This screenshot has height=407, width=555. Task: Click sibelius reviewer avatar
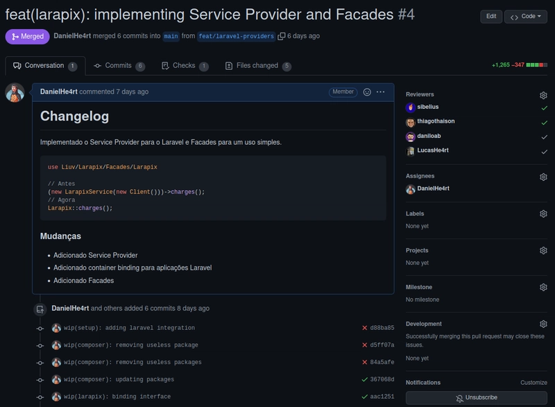(x=411, y=107)
